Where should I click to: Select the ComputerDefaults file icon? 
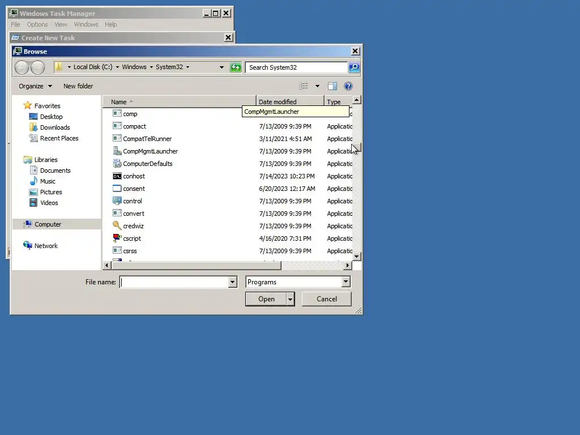point(117,164)
